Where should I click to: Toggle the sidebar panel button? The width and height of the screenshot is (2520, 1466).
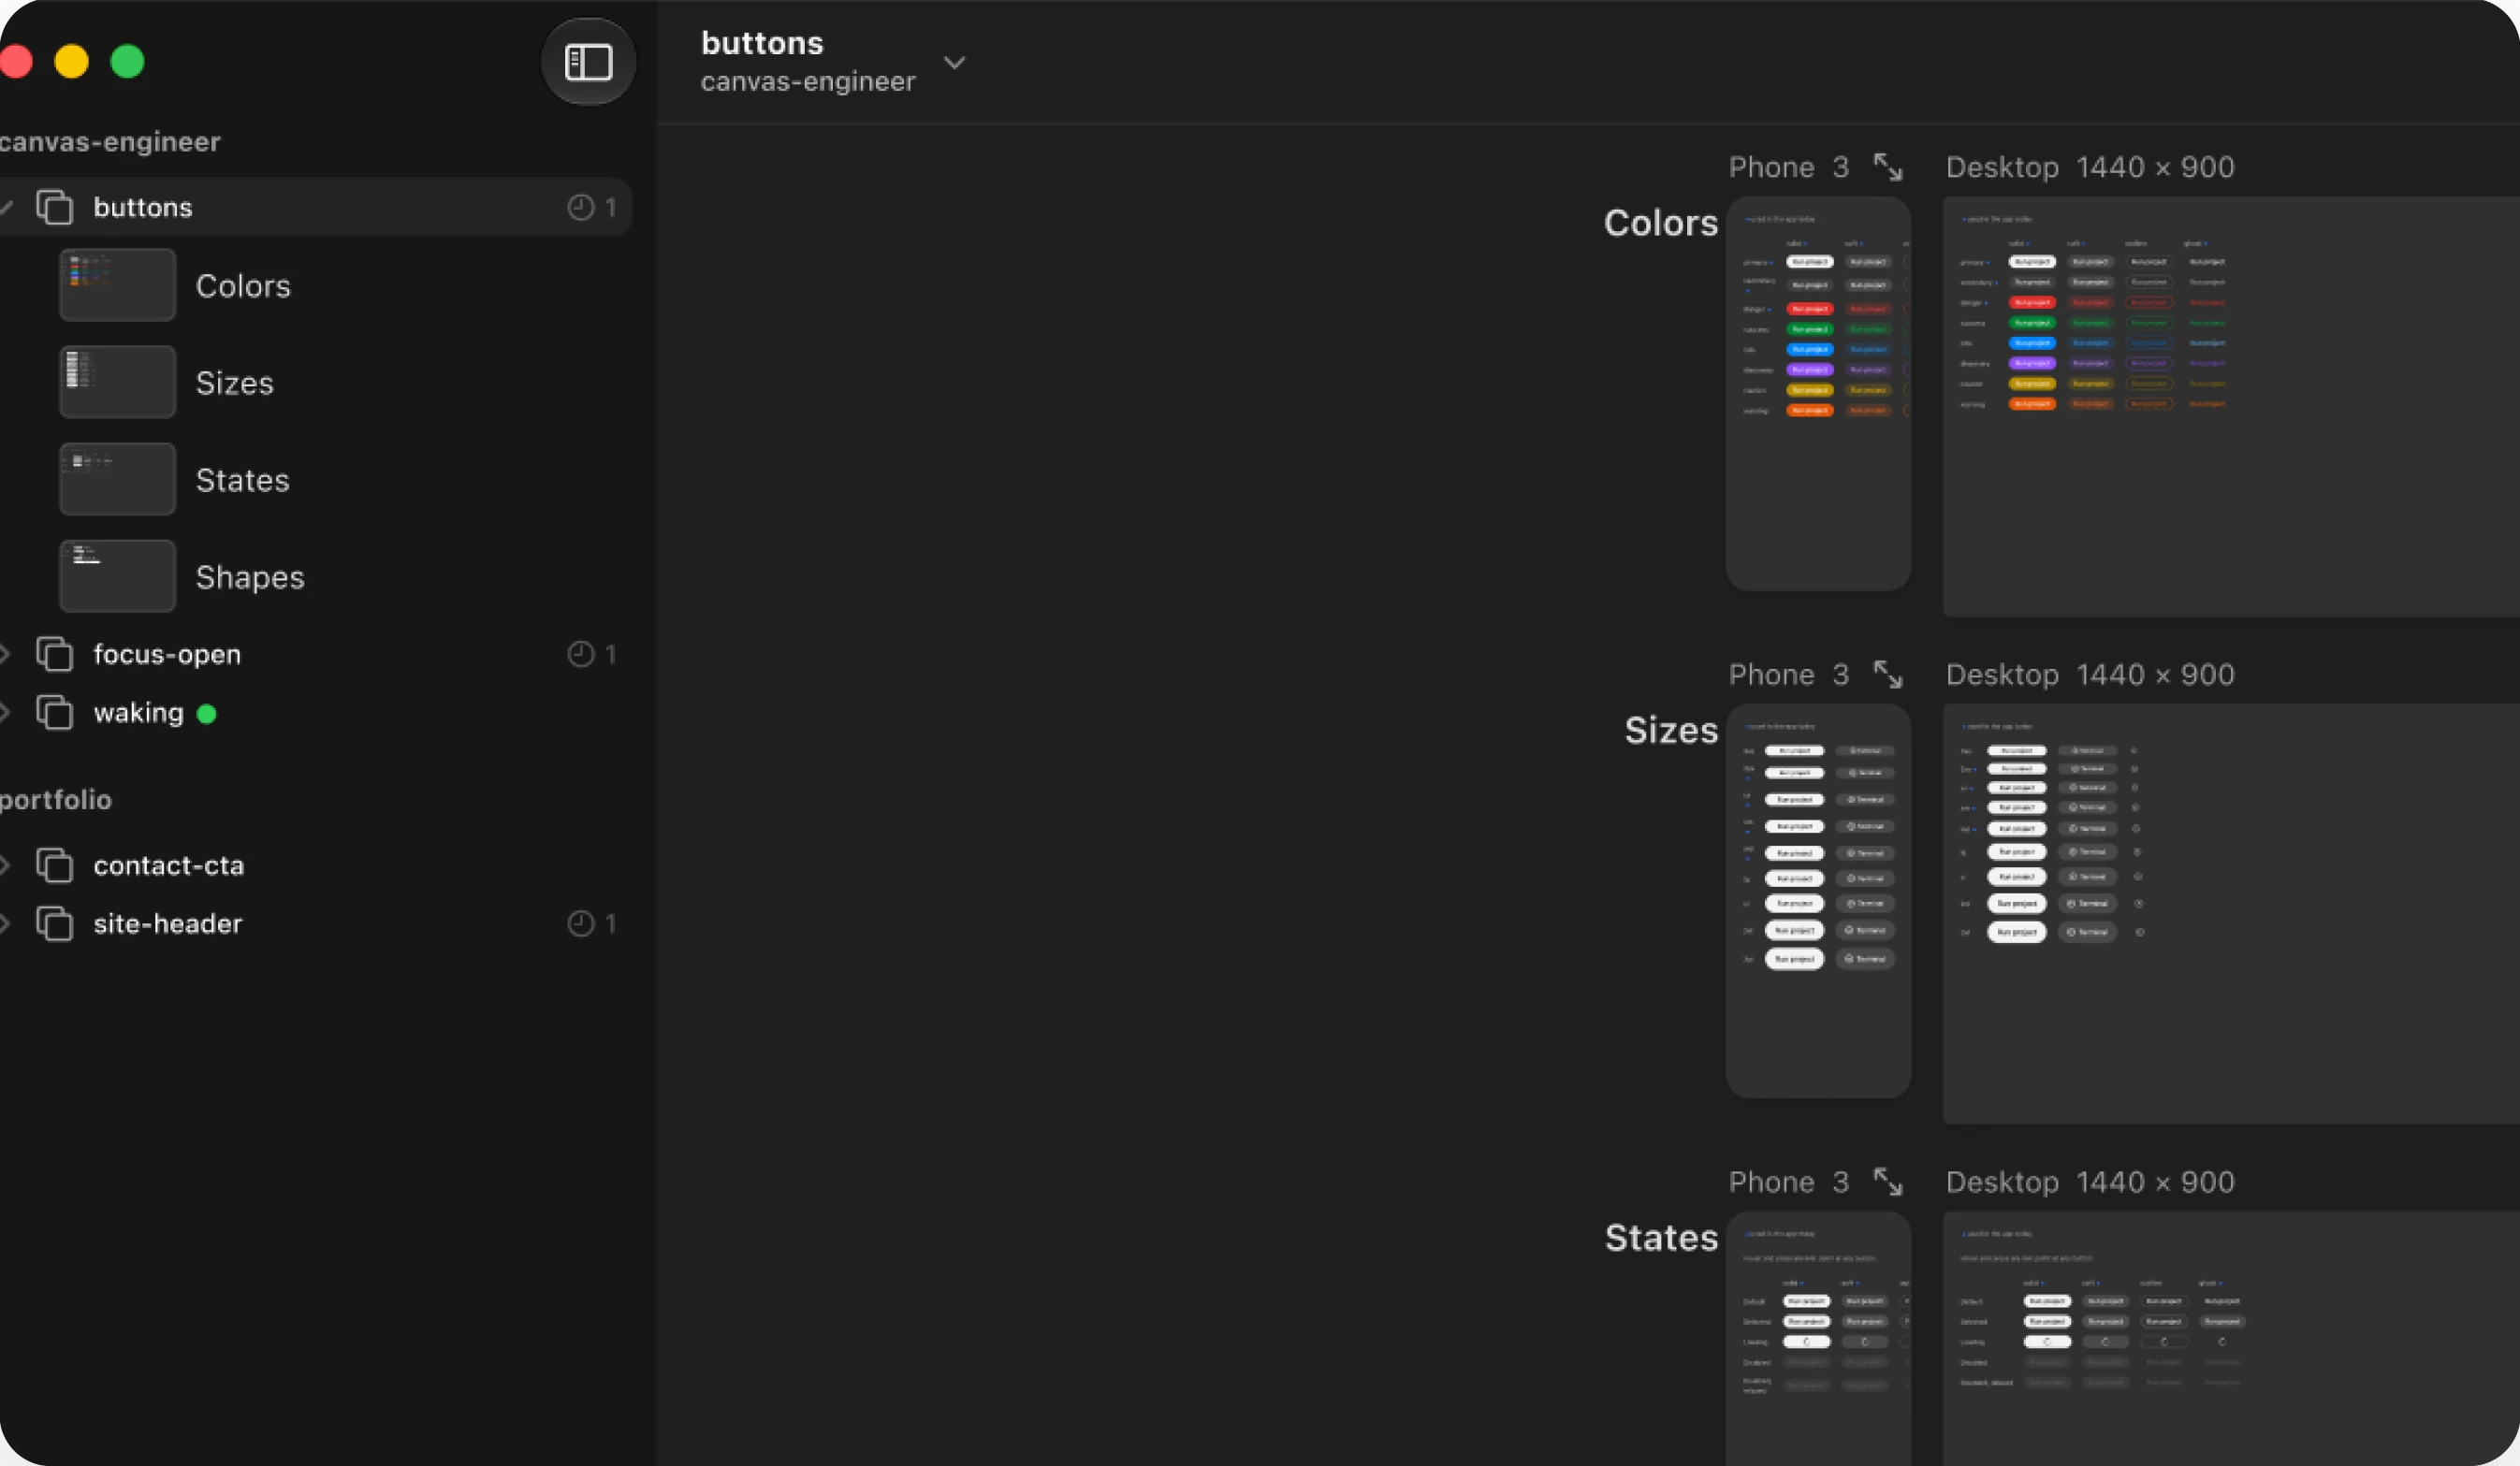[588, 62]
